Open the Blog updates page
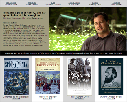Image resolution: width=127 pixels, height=102 pixels. point(53,3)
